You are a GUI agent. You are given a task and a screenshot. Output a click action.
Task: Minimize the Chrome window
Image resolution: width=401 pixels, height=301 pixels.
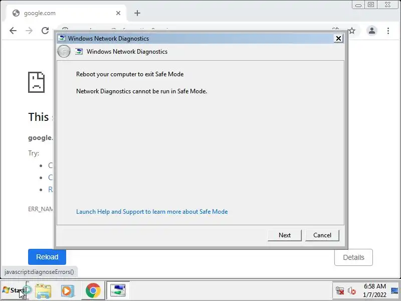click(358, 5)
